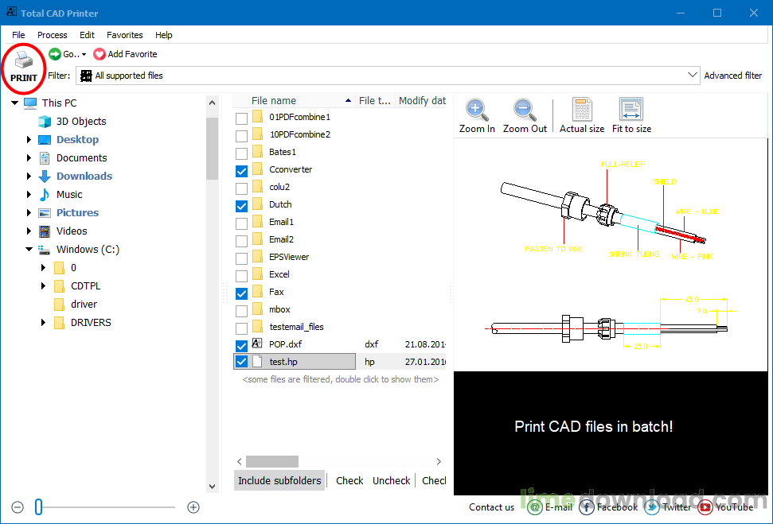Viewport: 773px width, 524px height.
Task: Expand the Music tree node
Action: 29,195
